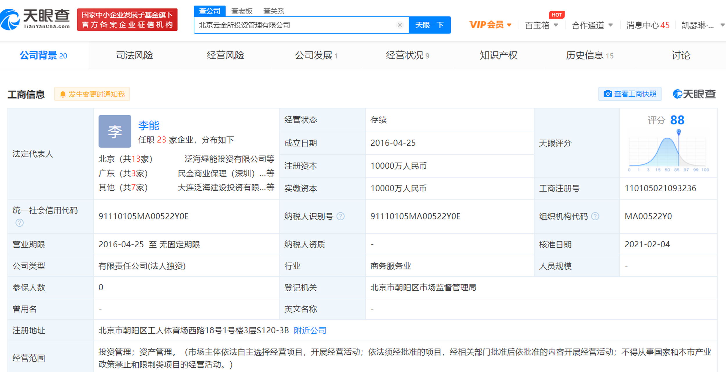Viewport: 726px width, 372px height.
Task: Select the 查关系 search mode
Action: coord(274,11)
